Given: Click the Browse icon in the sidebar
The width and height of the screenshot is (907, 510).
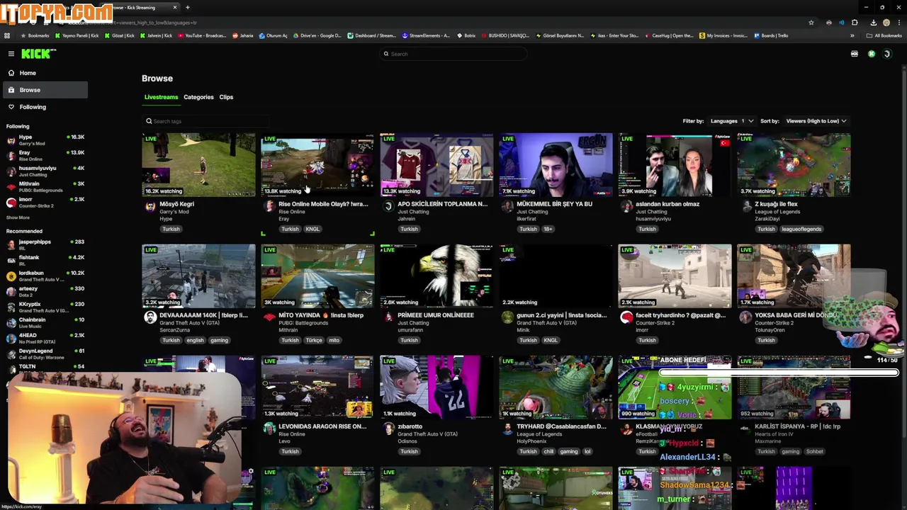Looking at the screenshot, I should pyautogui.click(x=11, y=90).
